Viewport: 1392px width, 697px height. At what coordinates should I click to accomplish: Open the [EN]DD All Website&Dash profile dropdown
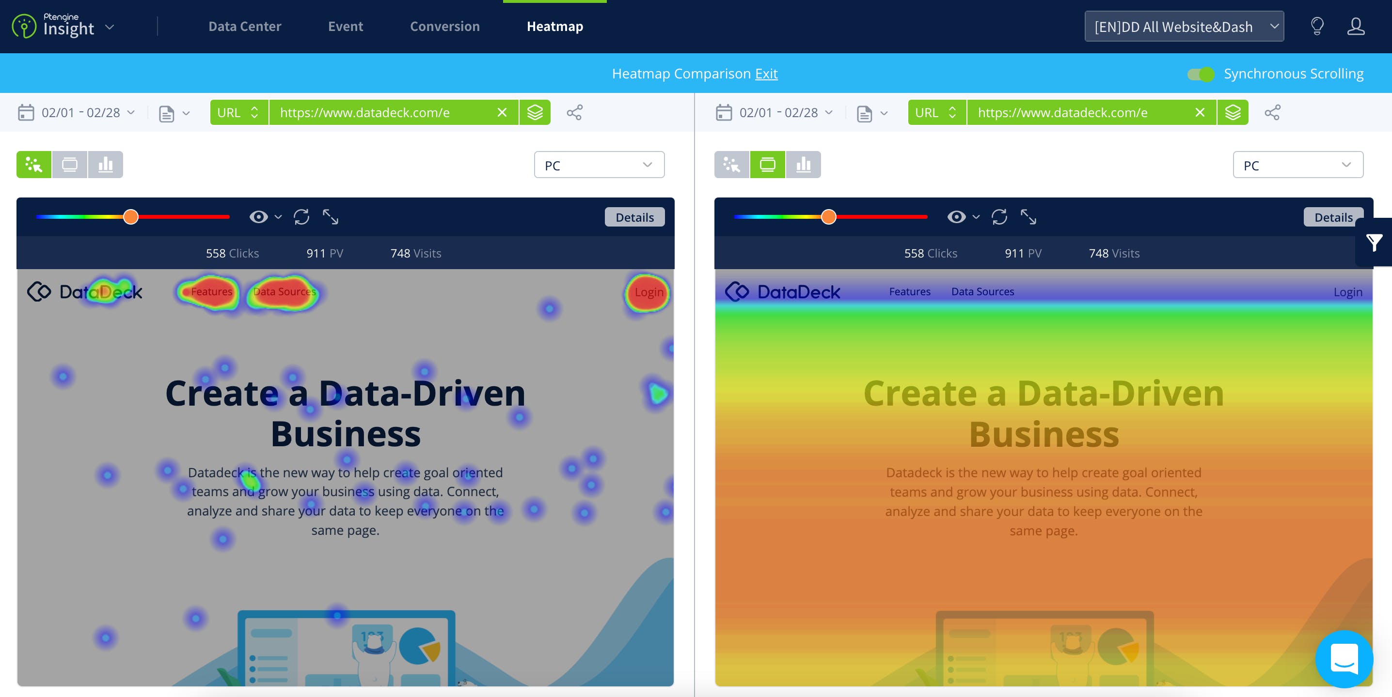coord(1184,27)
